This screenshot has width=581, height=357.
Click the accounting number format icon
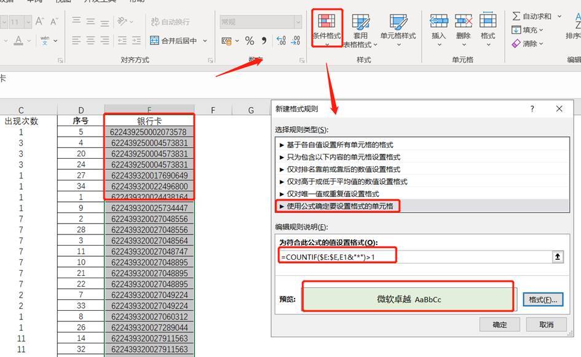(x=226, y=41)
